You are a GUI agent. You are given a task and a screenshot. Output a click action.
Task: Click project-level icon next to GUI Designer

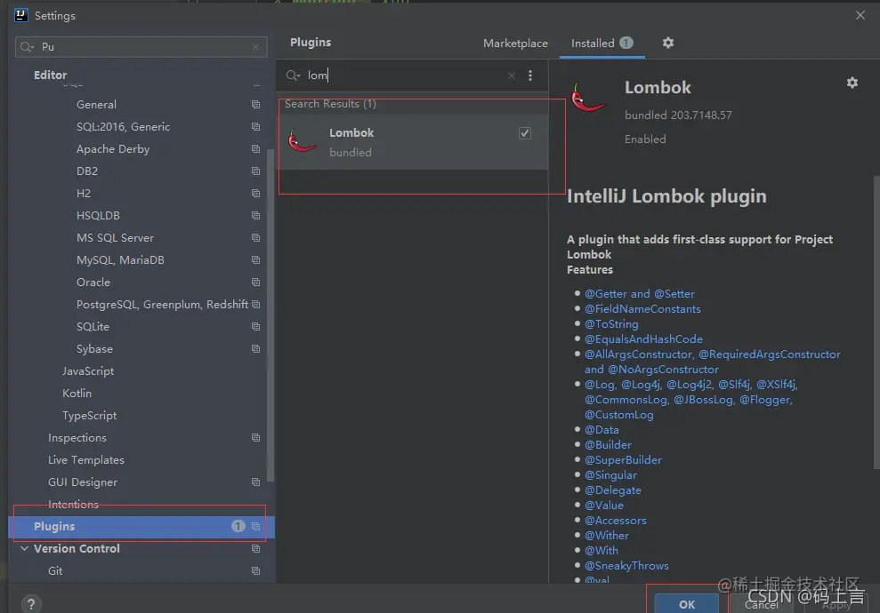tap(256, 482)
